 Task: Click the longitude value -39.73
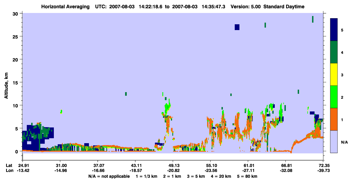tap(323, 170)
